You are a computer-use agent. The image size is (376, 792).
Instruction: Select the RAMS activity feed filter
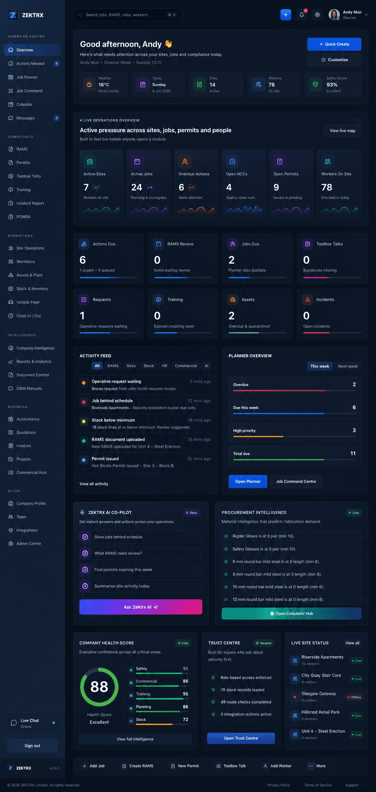click(113, 366)
